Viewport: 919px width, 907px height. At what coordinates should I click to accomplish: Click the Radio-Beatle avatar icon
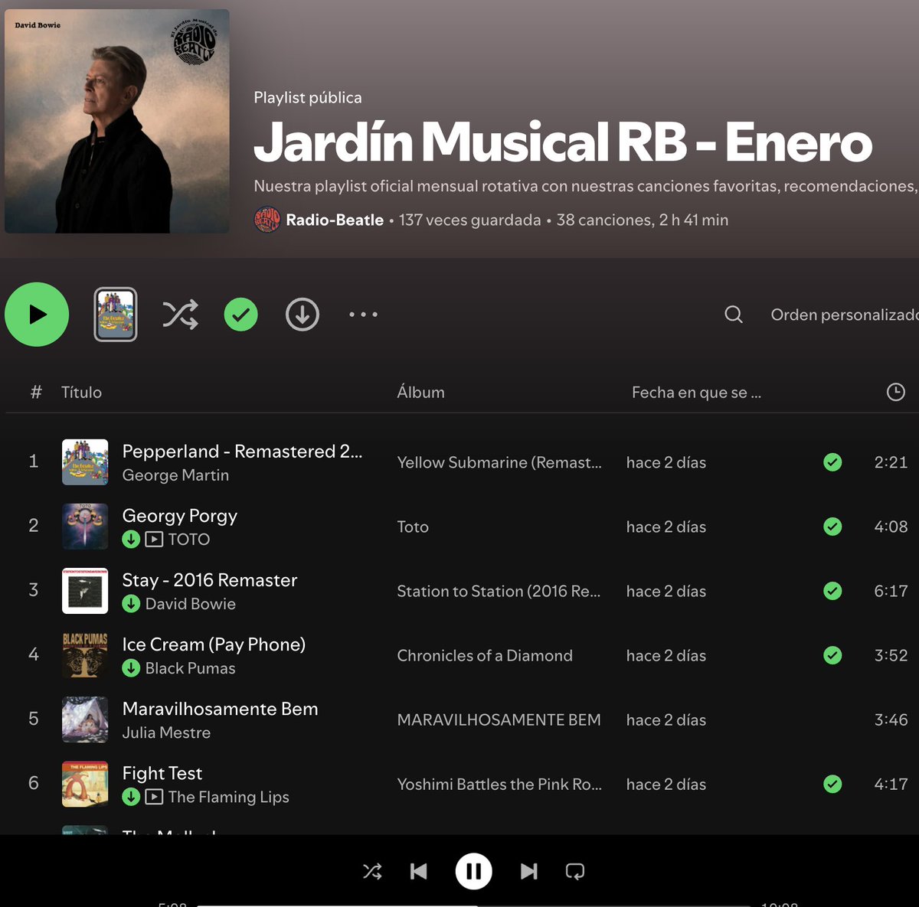click(x=267, y=220)
